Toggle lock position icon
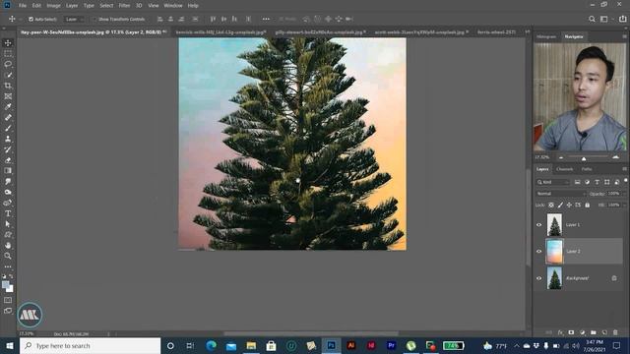 [569, 206]
